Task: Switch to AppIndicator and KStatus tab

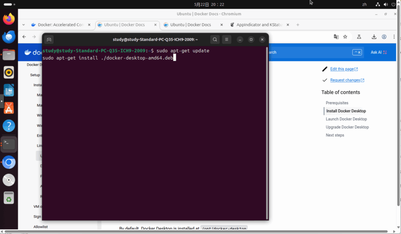Action: tap(259, 25)
